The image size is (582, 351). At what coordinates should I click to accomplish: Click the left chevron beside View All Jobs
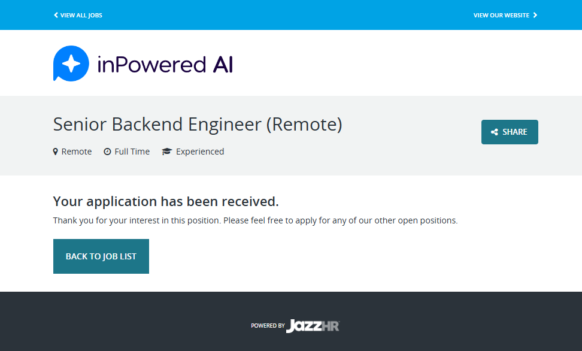pyautogui.click(x=56, y=15)
